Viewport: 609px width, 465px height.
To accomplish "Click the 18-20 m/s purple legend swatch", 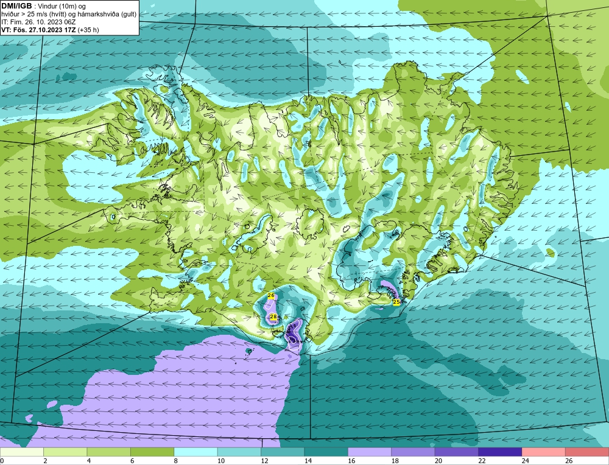I will pos(414,452).
